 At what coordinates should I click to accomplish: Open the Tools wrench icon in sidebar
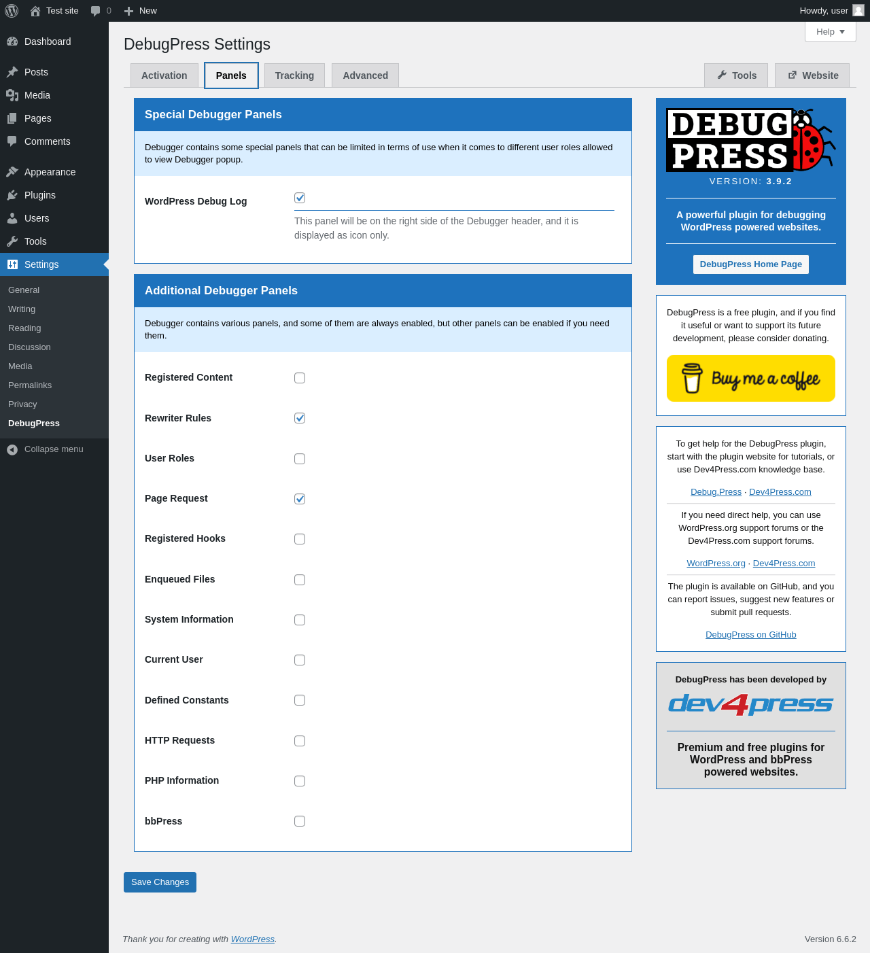coord(12,241)
